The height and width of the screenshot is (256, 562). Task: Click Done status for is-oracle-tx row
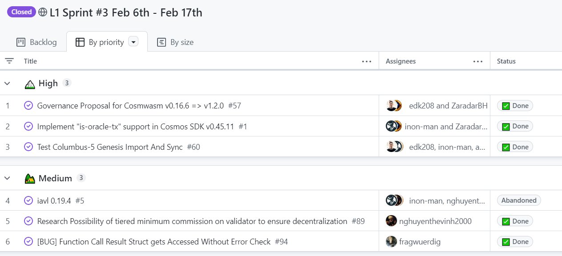click(515, 126)
